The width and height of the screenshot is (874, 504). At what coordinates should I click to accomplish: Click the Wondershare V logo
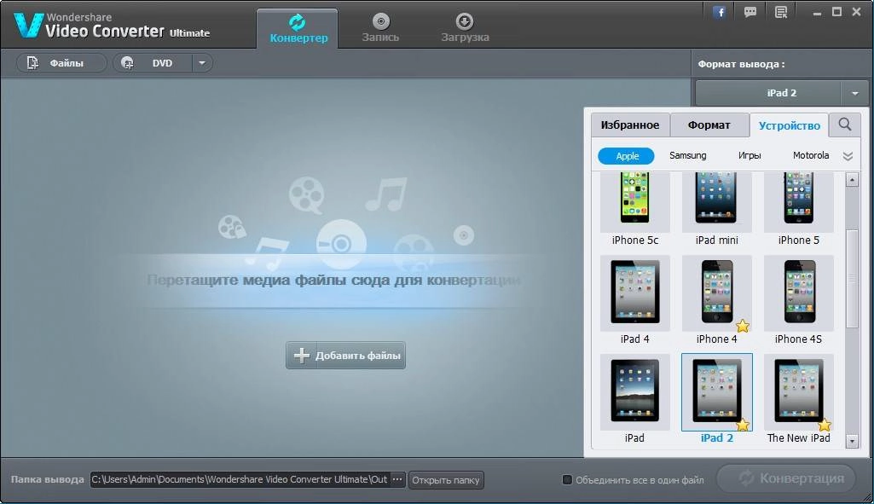click(x=28, y=25)
